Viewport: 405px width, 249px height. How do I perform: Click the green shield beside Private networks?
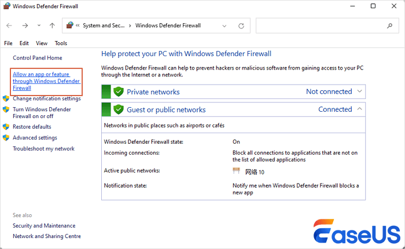point(119,91)
